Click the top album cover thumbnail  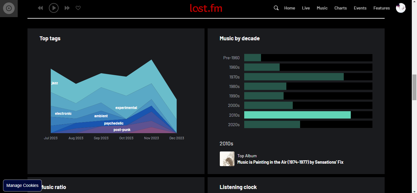coord(227,159)
